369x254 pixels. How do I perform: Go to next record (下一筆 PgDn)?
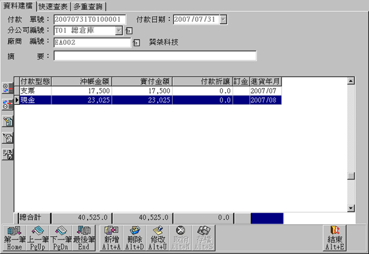[61, 238]
